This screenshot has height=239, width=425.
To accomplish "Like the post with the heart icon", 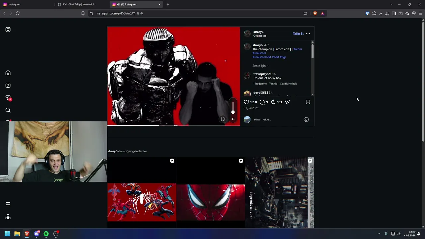I will pos(246,102).
